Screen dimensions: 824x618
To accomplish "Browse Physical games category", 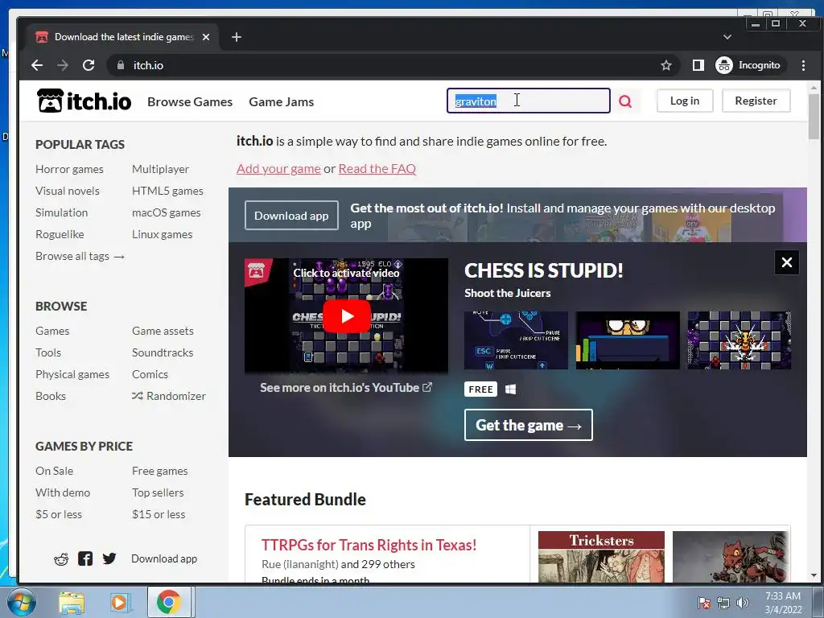I will tap(72, 374).
